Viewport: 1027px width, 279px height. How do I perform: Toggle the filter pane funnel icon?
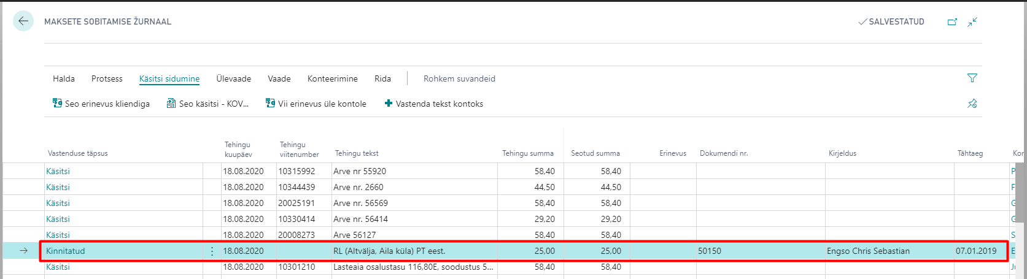(972, 78)
